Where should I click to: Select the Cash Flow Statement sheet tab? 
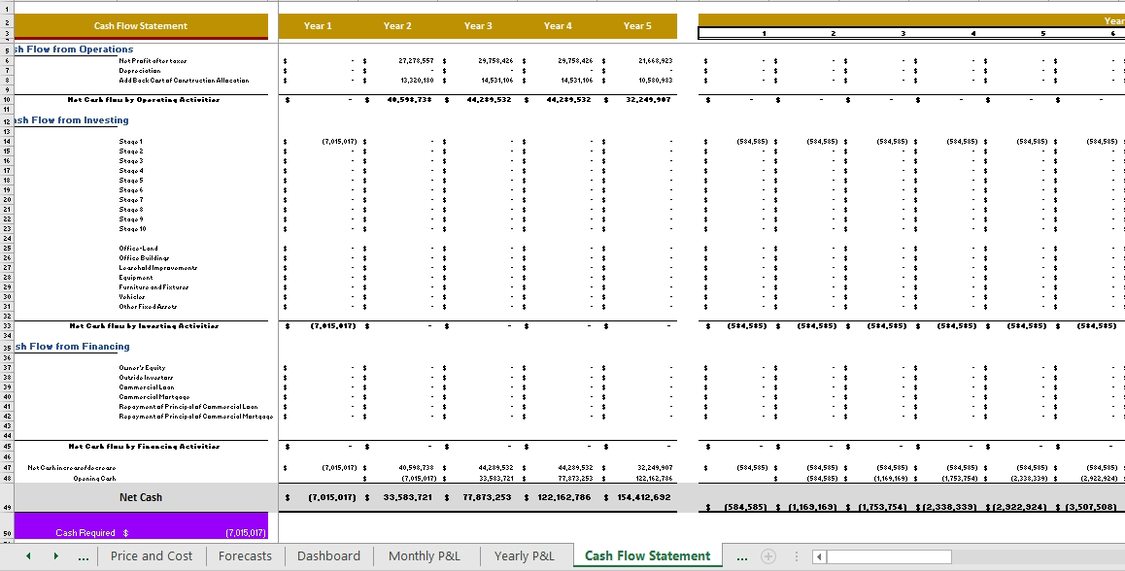tap(647, 555)
